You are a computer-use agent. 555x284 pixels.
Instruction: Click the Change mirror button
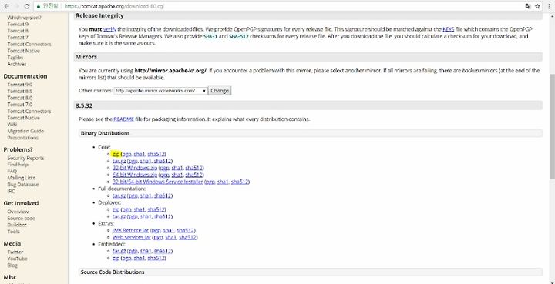coord(220,91)
